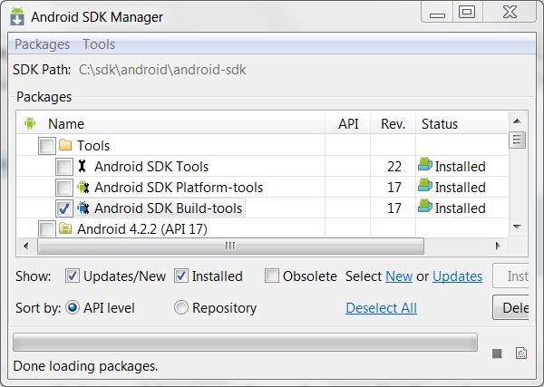Click the Updates link

pyautogui.click(x=457, y=276)
